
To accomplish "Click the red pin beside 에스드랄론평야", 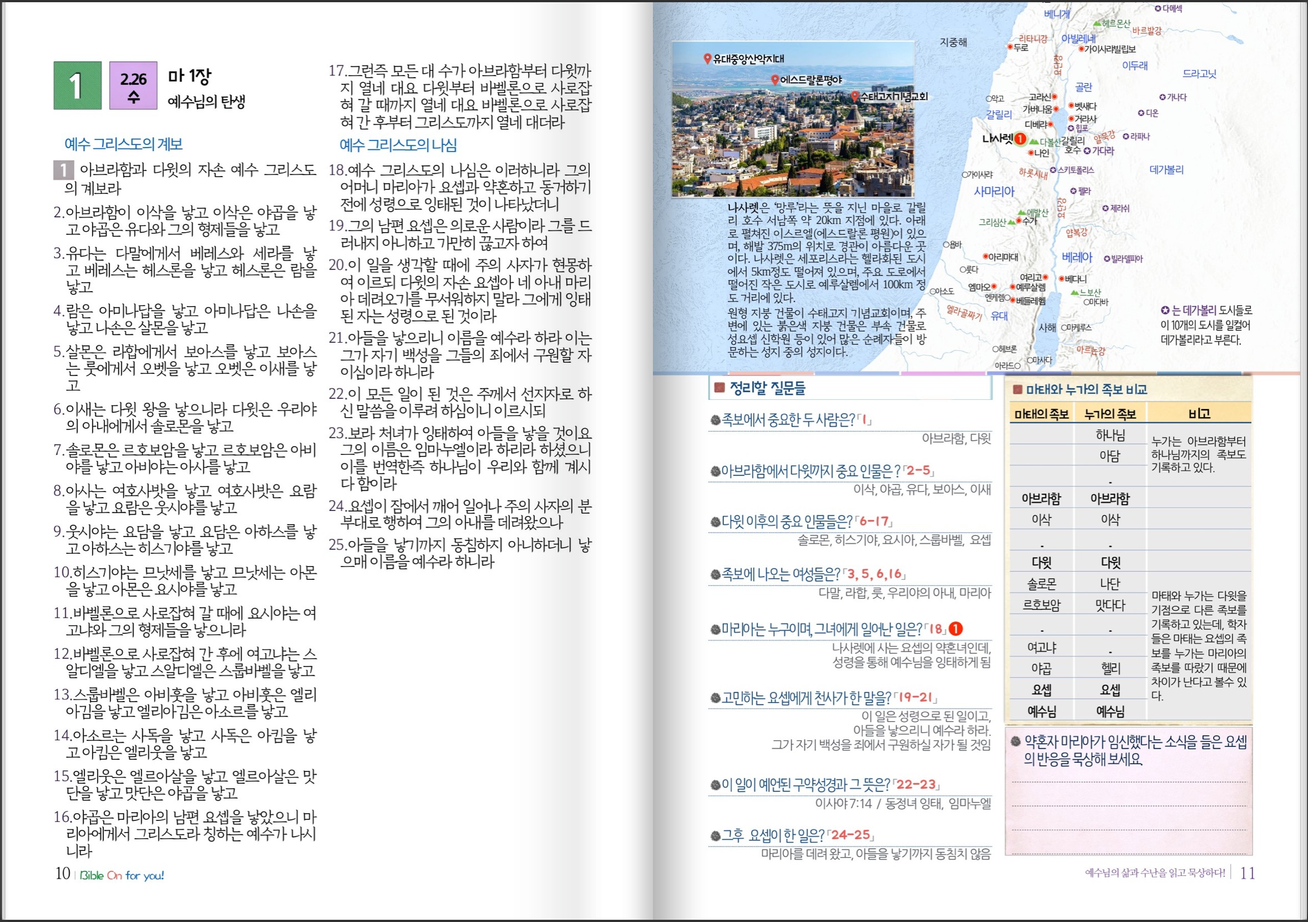I will [774, 79].
